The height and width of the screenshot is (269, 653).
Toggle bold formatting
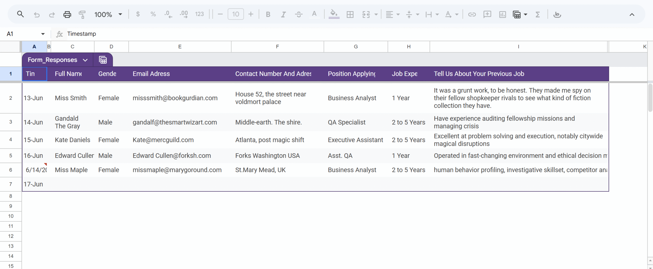pos(268,15)
